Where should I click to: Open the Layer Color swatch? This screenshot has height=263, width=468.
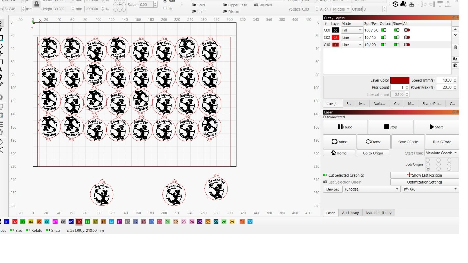400,80
